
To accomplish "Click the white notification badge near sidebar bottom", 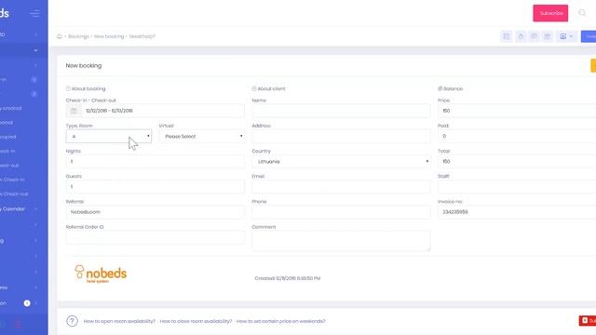I will [x=27, y=303].
